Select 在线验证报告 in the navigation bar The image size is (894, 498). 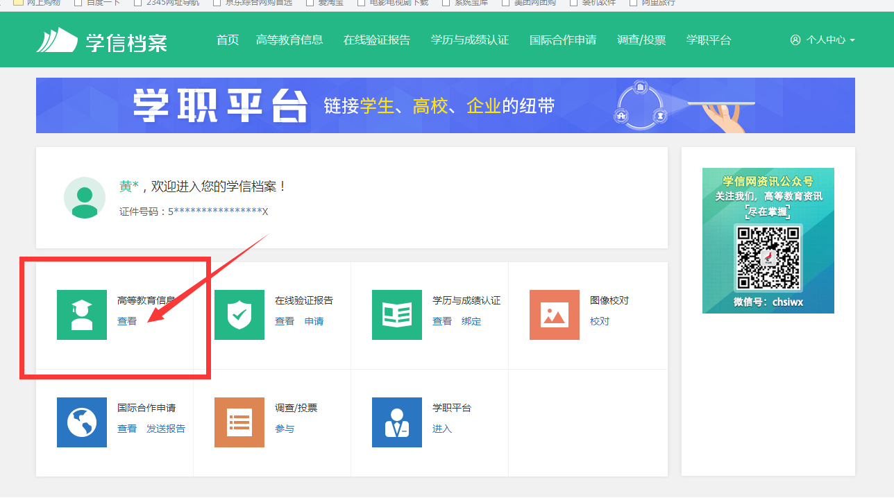coord(377,40)
